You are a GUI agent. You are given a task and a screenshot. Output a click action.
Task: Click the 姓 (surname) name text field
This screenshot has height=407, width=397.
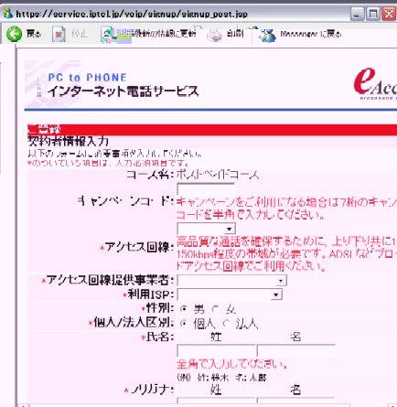[217, 351]
